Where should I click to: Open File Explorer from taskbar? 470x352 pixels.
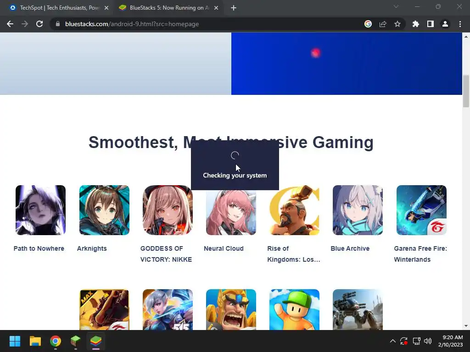[x=35, y=341]
